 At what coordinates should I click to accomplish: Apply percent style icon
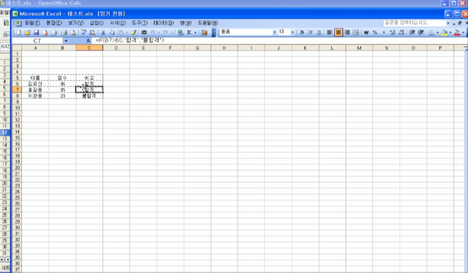click(375, 32)
